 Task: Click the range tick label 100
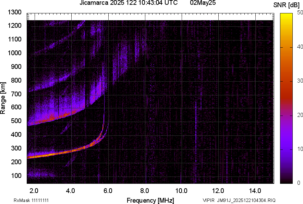pyautogui.click(x=16, y=176)
